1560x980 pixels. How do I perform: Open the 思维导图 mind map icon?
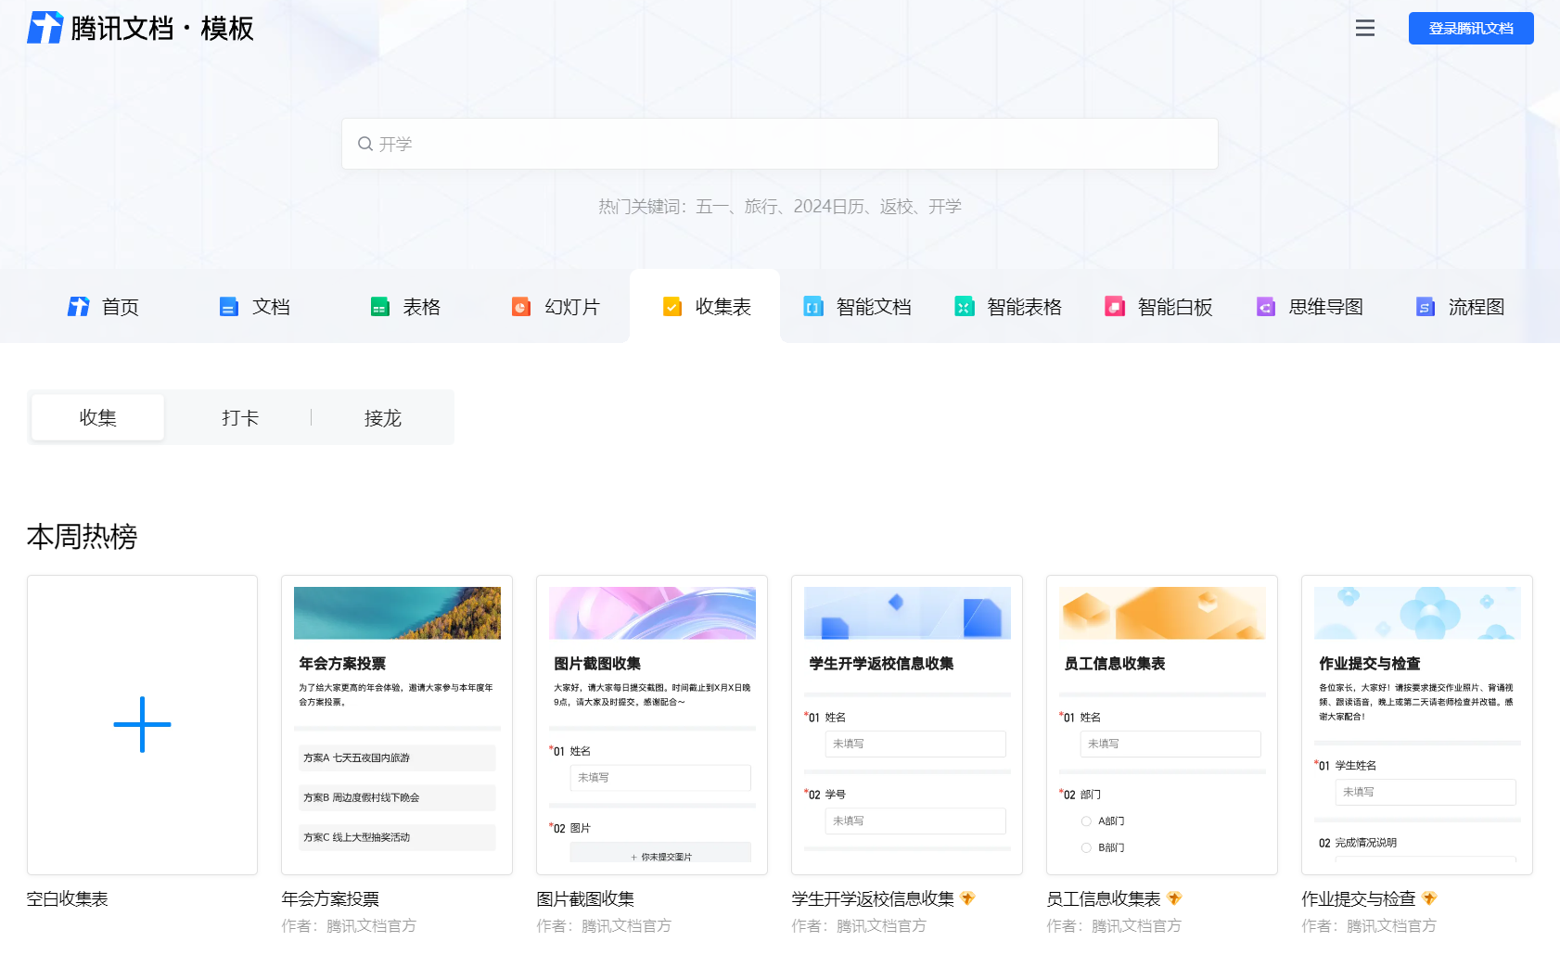click(x=1265, y=306)
